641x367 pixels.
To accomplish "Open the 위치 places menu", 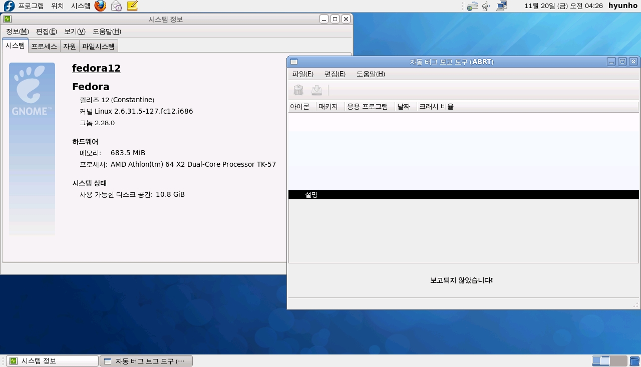I will (58, 6).
